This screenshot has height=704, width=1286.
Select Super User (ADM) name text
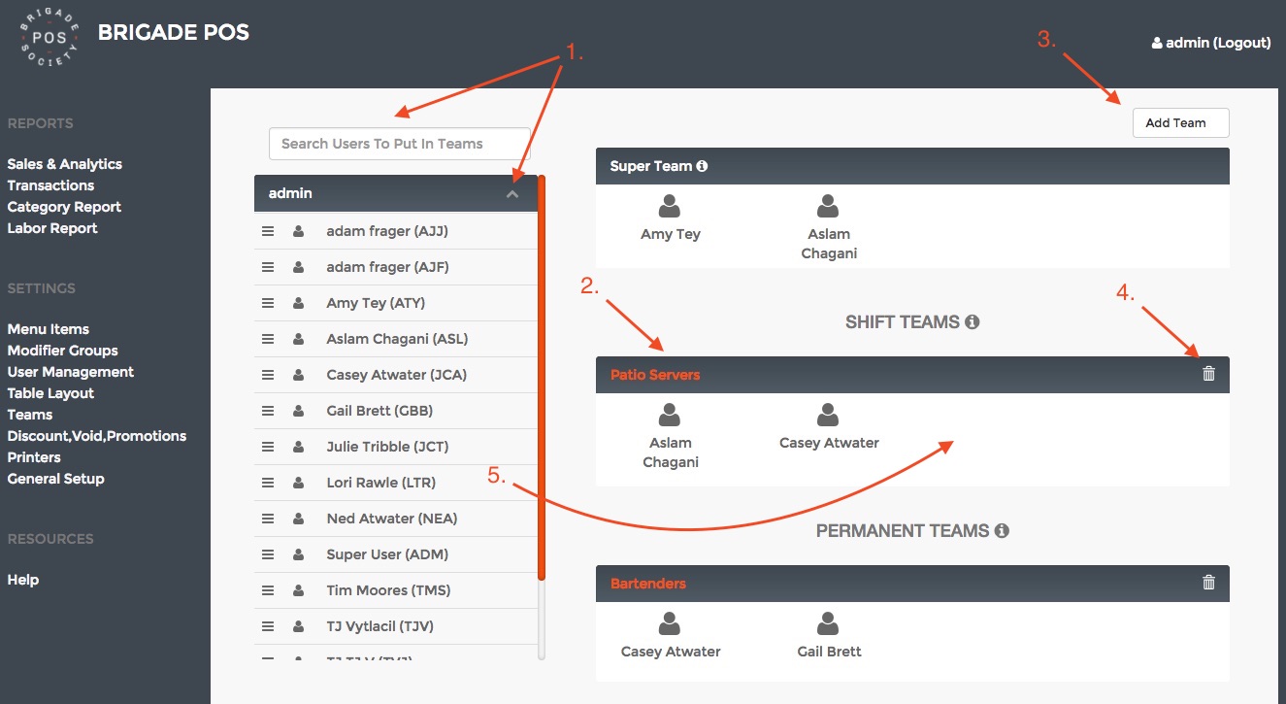pyautogui.click(x=387, y=554)
